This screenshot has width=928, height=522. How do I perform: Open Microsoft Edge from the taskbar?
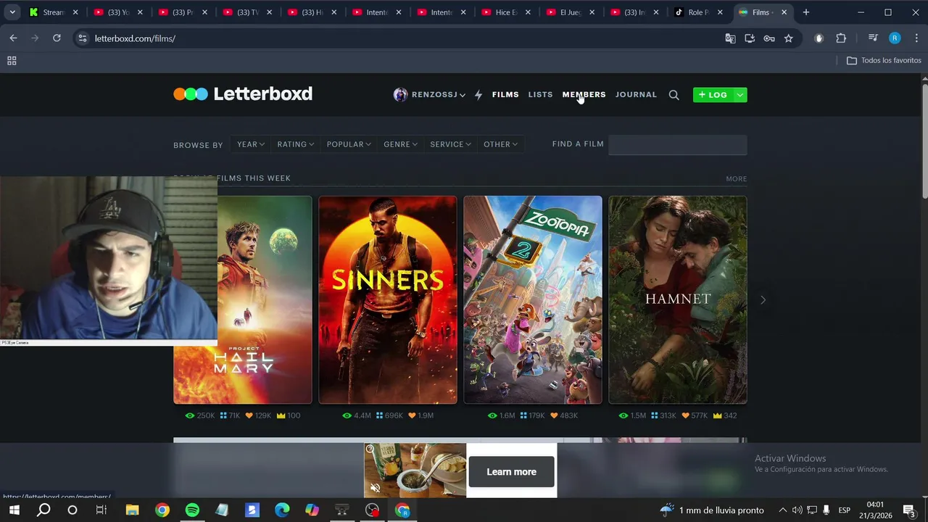pyautogui.click(x=282, y=510)
